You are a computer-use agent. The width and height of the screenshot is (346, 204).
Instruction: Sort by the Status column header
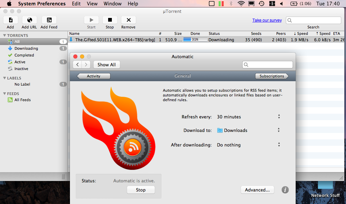click(214, 33)
